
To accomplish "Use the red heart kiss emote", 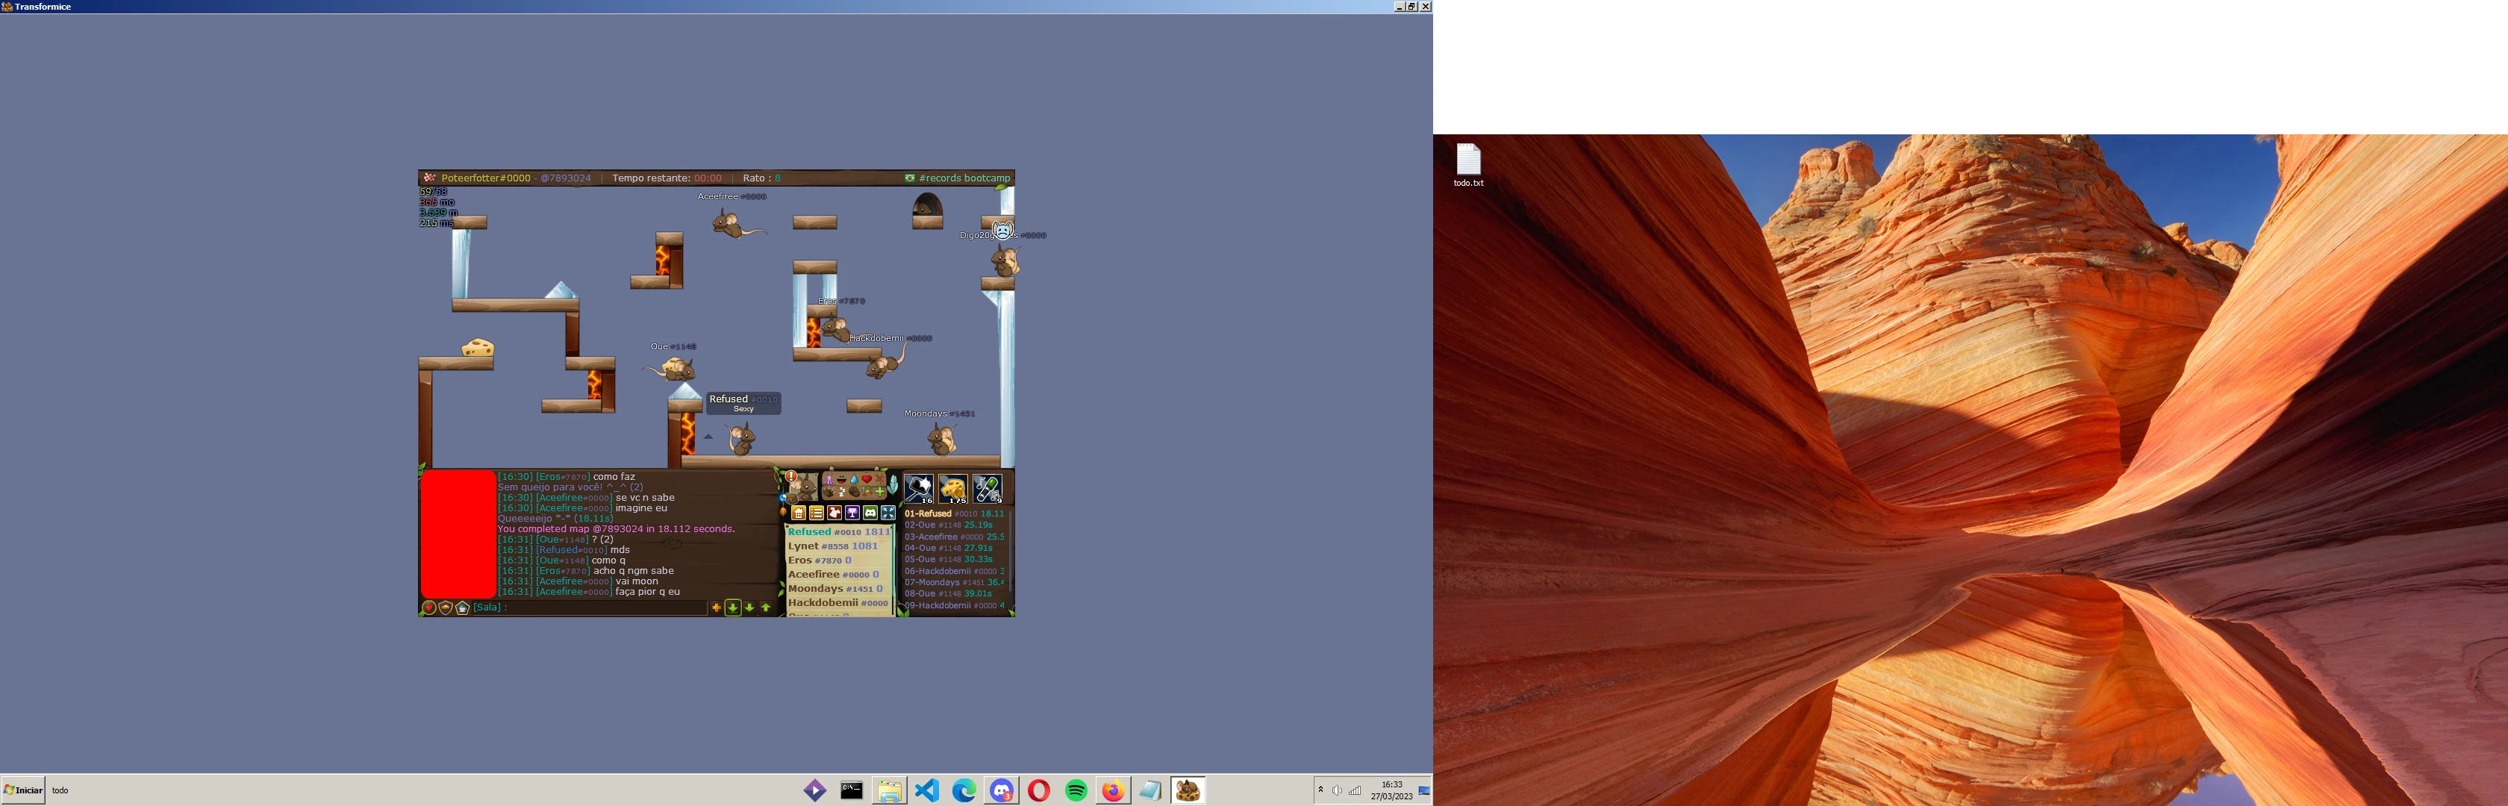I will coord(867,479).
